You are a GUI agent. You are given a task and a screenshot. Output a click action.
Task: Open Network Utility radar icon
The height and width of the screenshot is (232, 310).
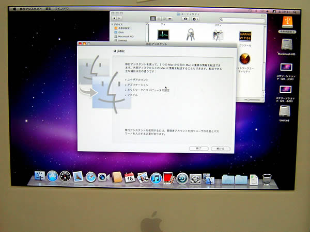[245, 59]
